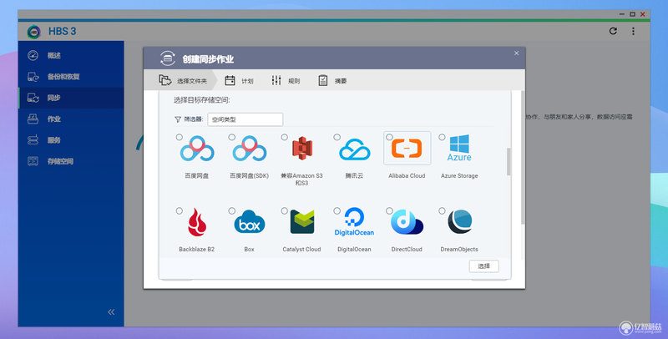Viewport: 668px width, 339px height.
Task: Open 备份和恢复 in sidebar
Action: click(x=71, y=77)
